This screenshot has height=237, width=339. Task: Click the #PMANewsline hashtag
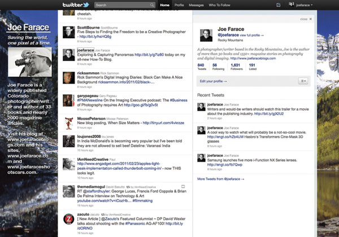pos(90,100)
